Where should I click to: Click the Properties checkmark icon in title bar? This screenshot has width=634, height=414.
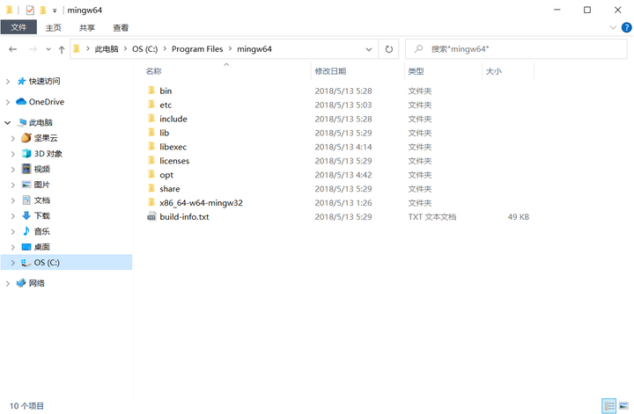pyautogui.click(x=30, y=10)
